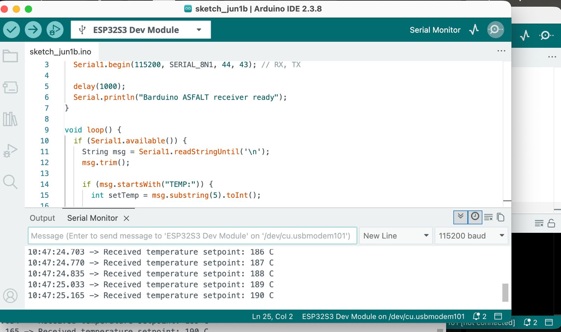
Task: Close the Serial Monitor tab
Action: coord(127,218)
